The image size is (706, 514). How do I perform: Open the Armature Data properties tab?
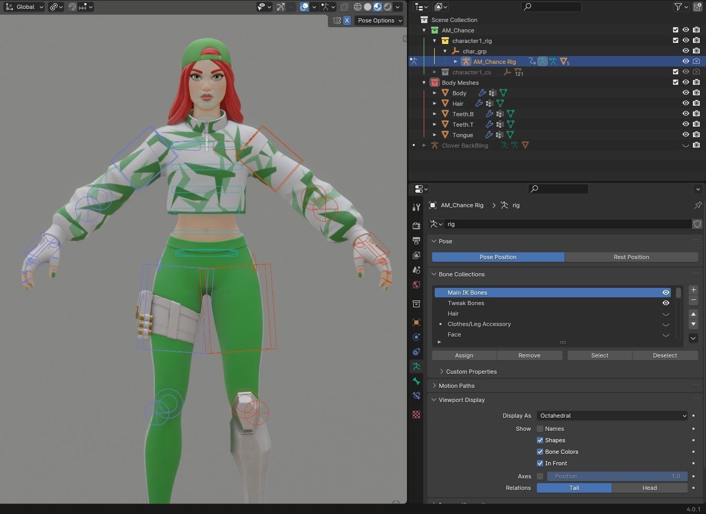point(416,366)
